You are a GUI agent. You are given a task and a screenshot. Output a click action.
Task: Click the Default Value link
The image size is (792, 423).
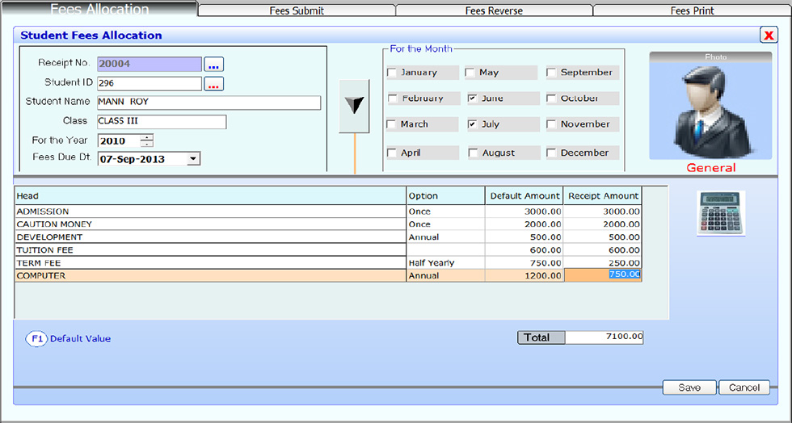click(80, 339)
